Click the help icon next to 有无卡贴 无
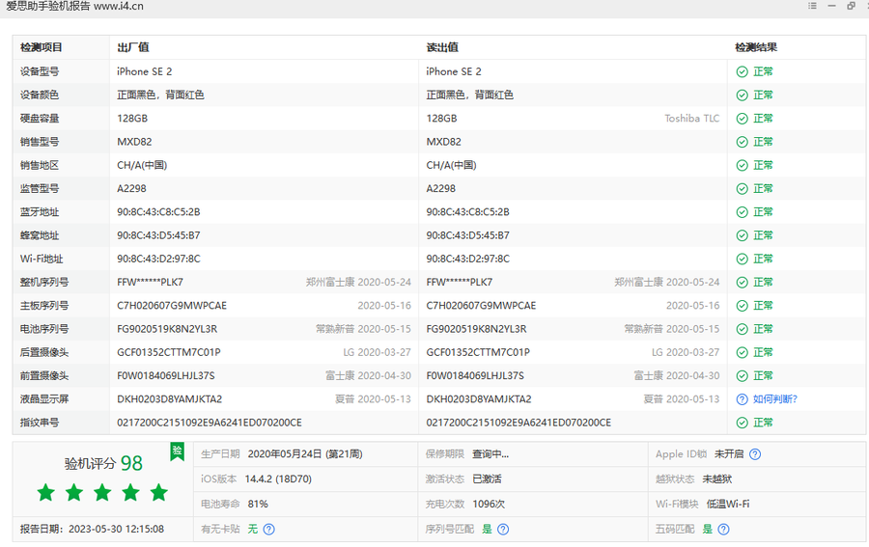 pos(268,530)
